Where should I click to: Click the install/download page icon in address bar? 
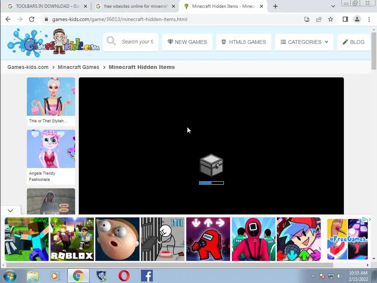[x=307, y=19]
